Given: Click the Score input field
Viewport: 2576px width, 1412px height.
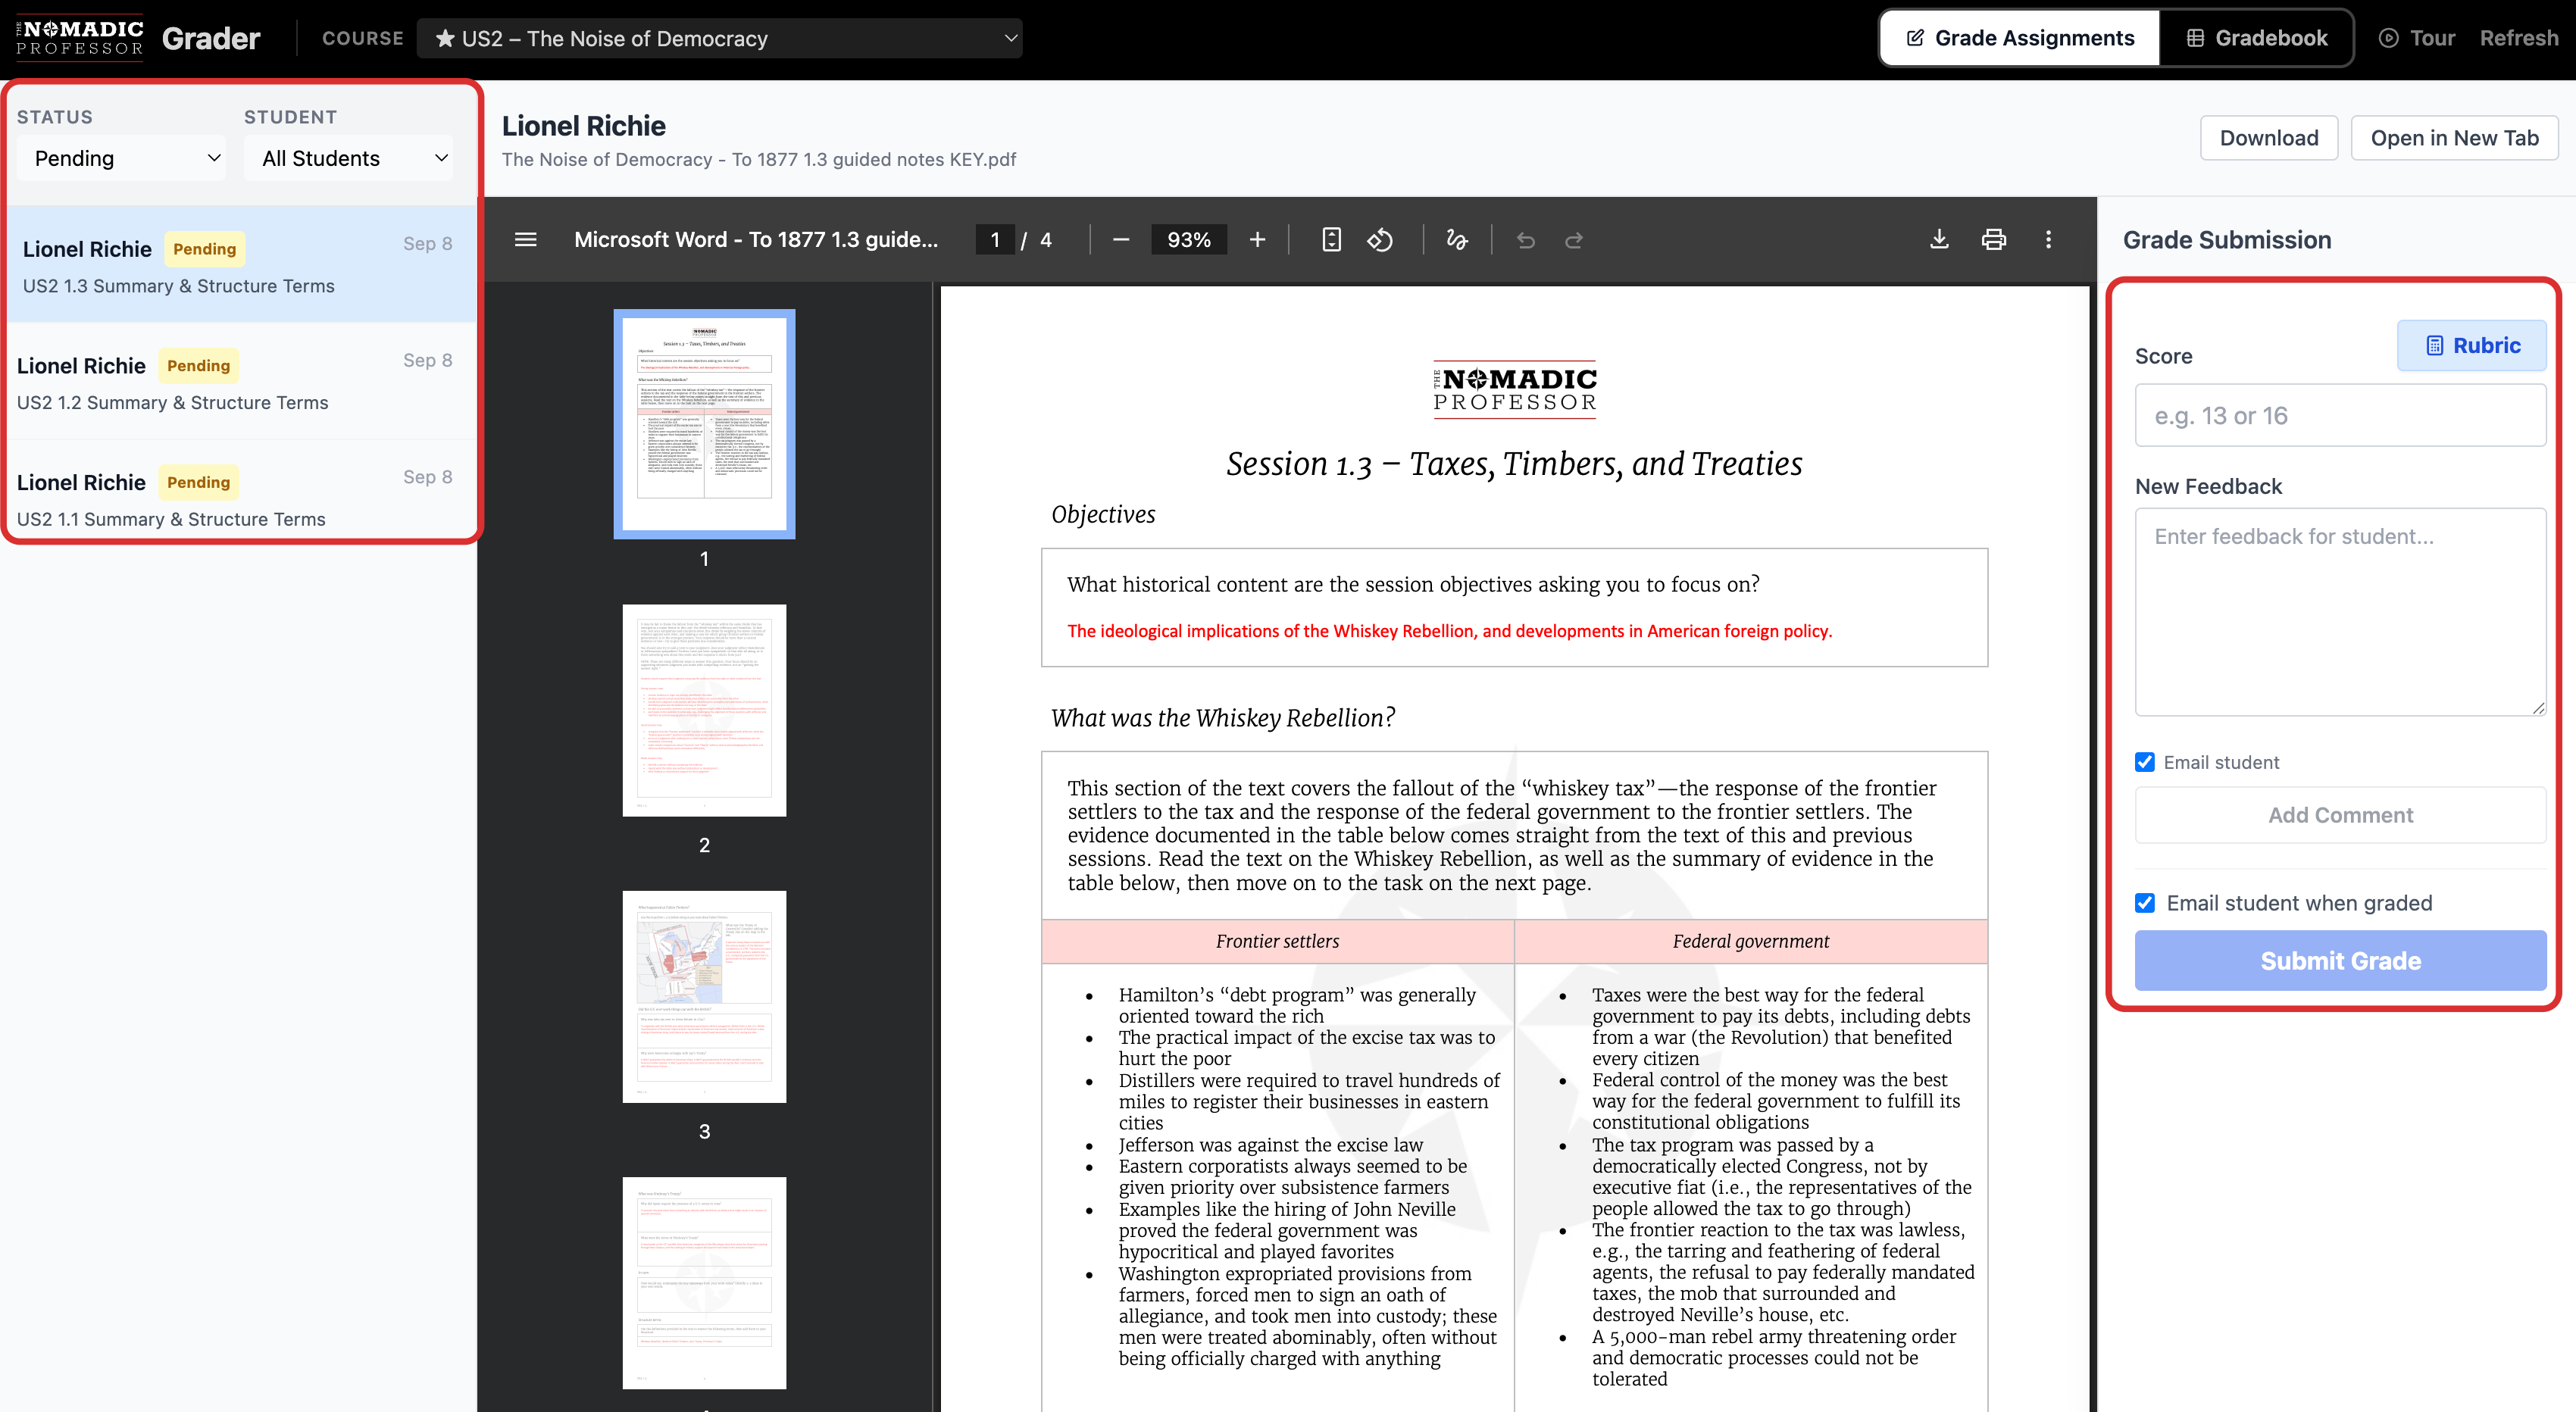Looking at the screenshot, I should (2340, 415).
